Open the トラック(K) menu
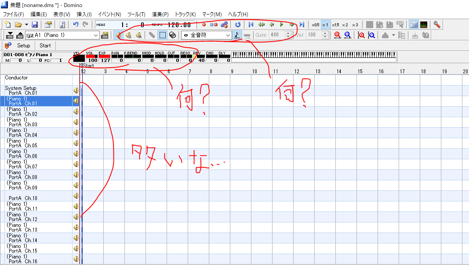The image size is (469, 265). (185, 14)
